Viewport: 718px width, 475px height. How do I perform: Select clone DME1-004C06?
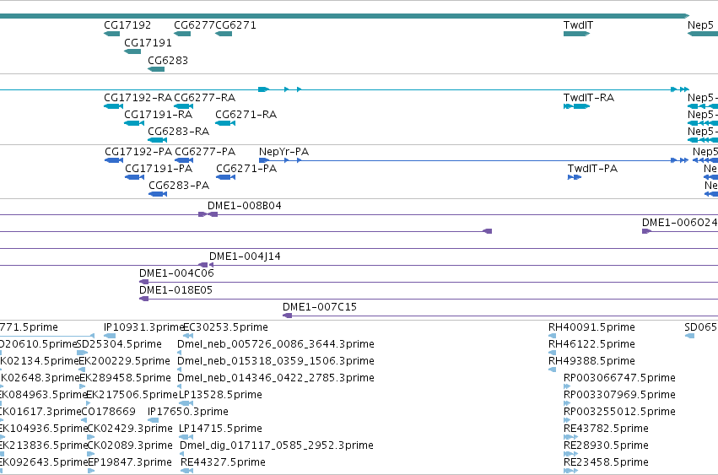pos(176,273)
